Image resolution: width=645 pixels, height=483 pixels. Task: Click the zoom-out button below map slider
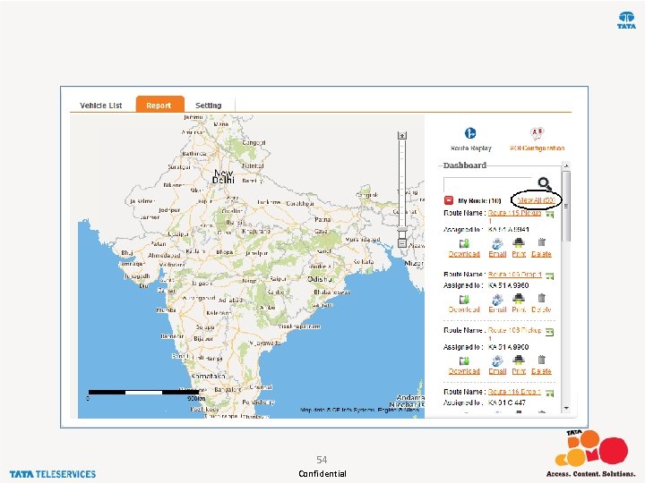point(402,243)
